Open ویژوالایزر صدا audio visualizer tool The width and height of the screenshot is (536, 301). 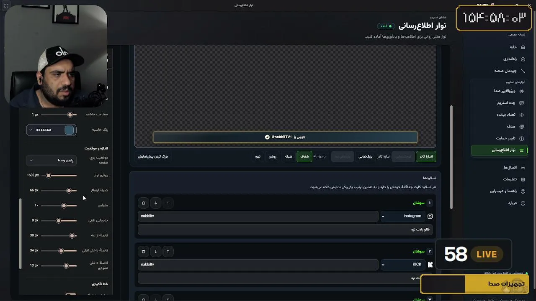[499, 91]
